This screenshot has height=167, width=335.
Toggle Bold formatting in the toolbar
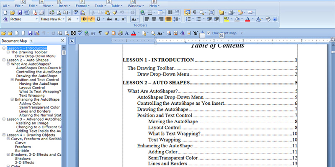tap(84, 19)
